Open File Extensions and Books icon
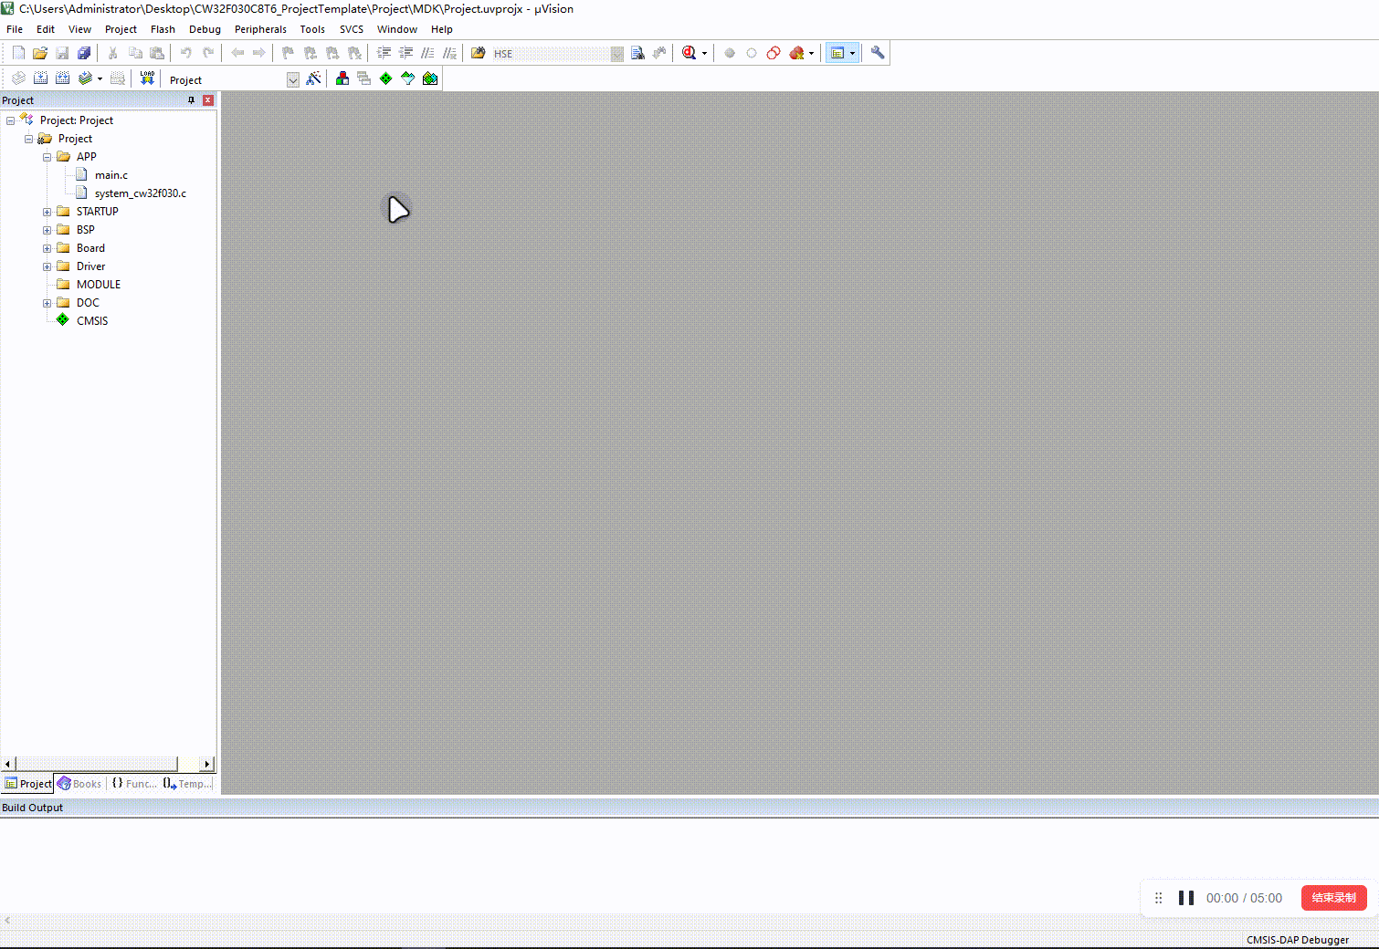Screen dimensions: 1379x949 342,78
